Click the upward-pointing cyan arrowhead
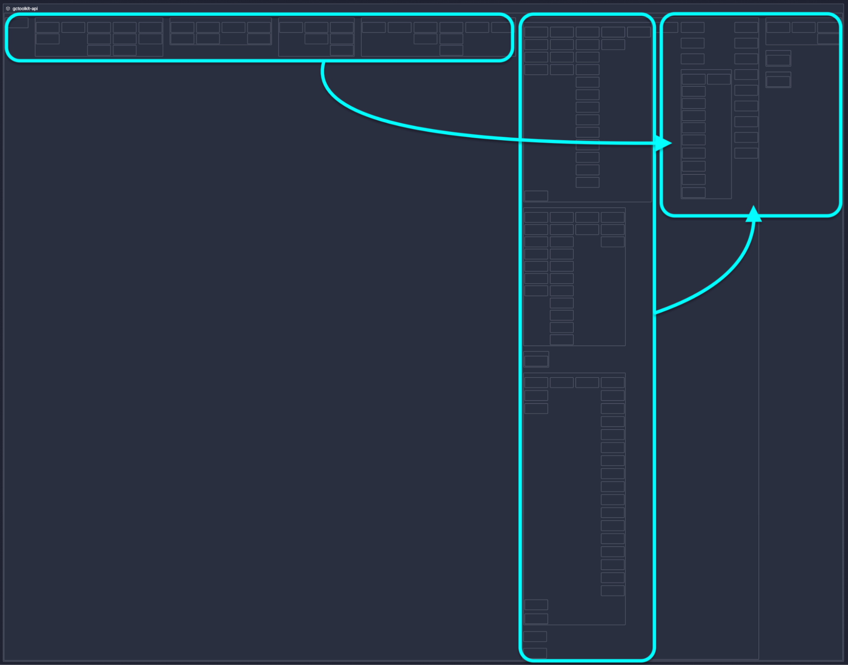Screen dimensions: 848x665 point(753,214)
